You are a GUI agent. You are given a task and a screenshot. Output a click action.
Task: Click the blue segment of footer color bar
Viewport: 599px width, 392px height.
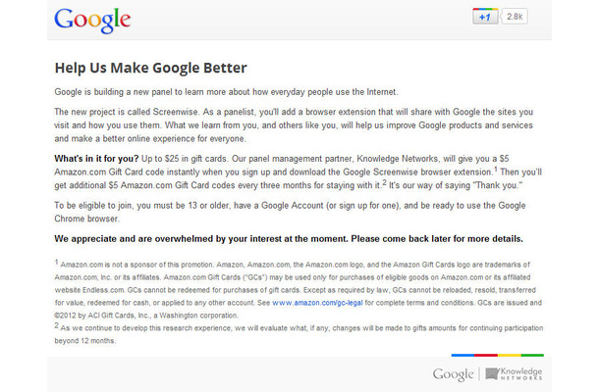coord(463,355)
